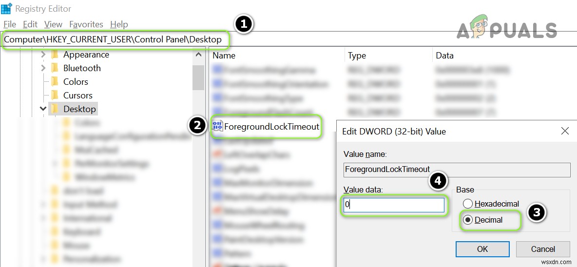Select the ForegroundLockTimeout value name
Image resolution: width=577 pixels, height=267 pixels.
coord(271,127)
